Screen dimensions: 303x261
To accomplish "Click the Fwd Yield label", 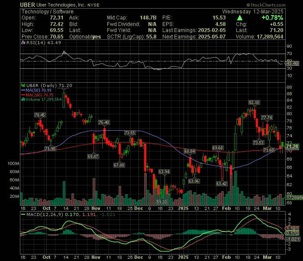I will pos(119,30).
